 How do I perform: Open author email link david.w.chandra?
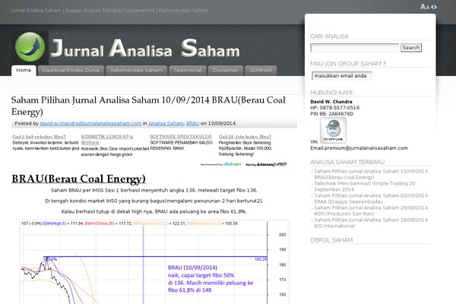[90, 123]
